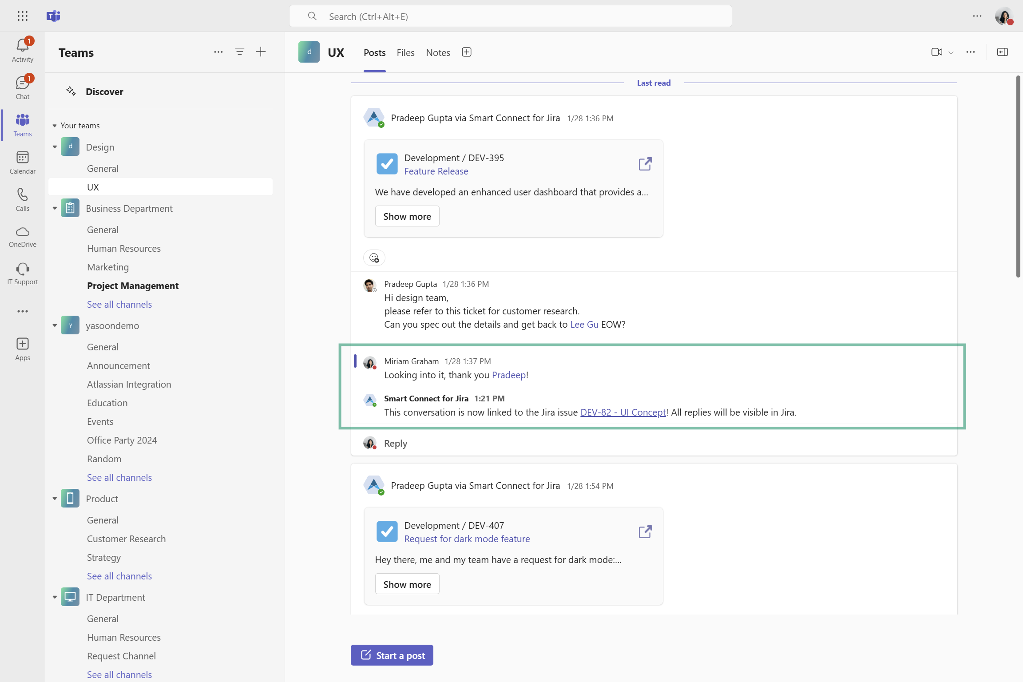Click the Microsoft Teams logo icon
The height and width of the screenshot is (682, 1023).
53,16
